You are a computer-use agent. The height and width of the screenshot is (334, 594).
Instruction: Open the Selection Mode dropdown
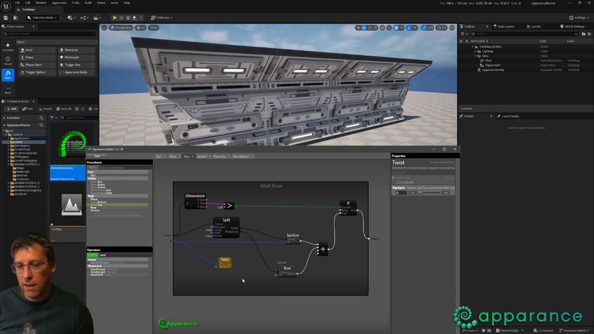[x=42, y=17]
